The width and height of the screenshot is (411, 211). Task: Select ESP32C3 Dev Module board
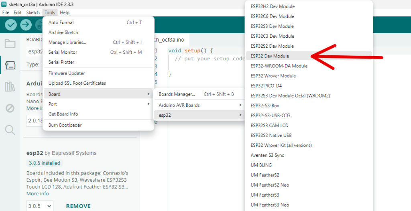click(x=309, y=36)
